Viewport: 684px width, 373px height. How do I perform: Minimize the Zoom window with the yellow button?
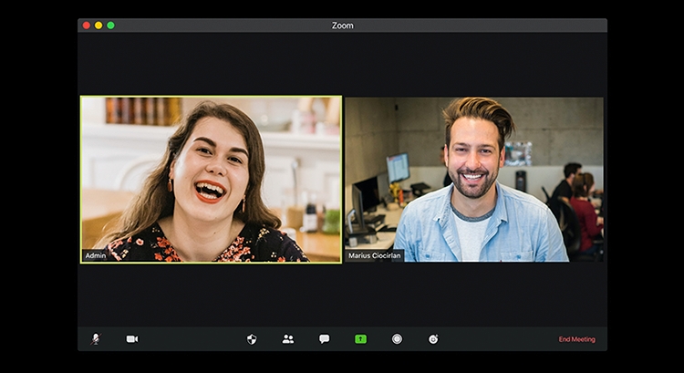pos(98,26)
